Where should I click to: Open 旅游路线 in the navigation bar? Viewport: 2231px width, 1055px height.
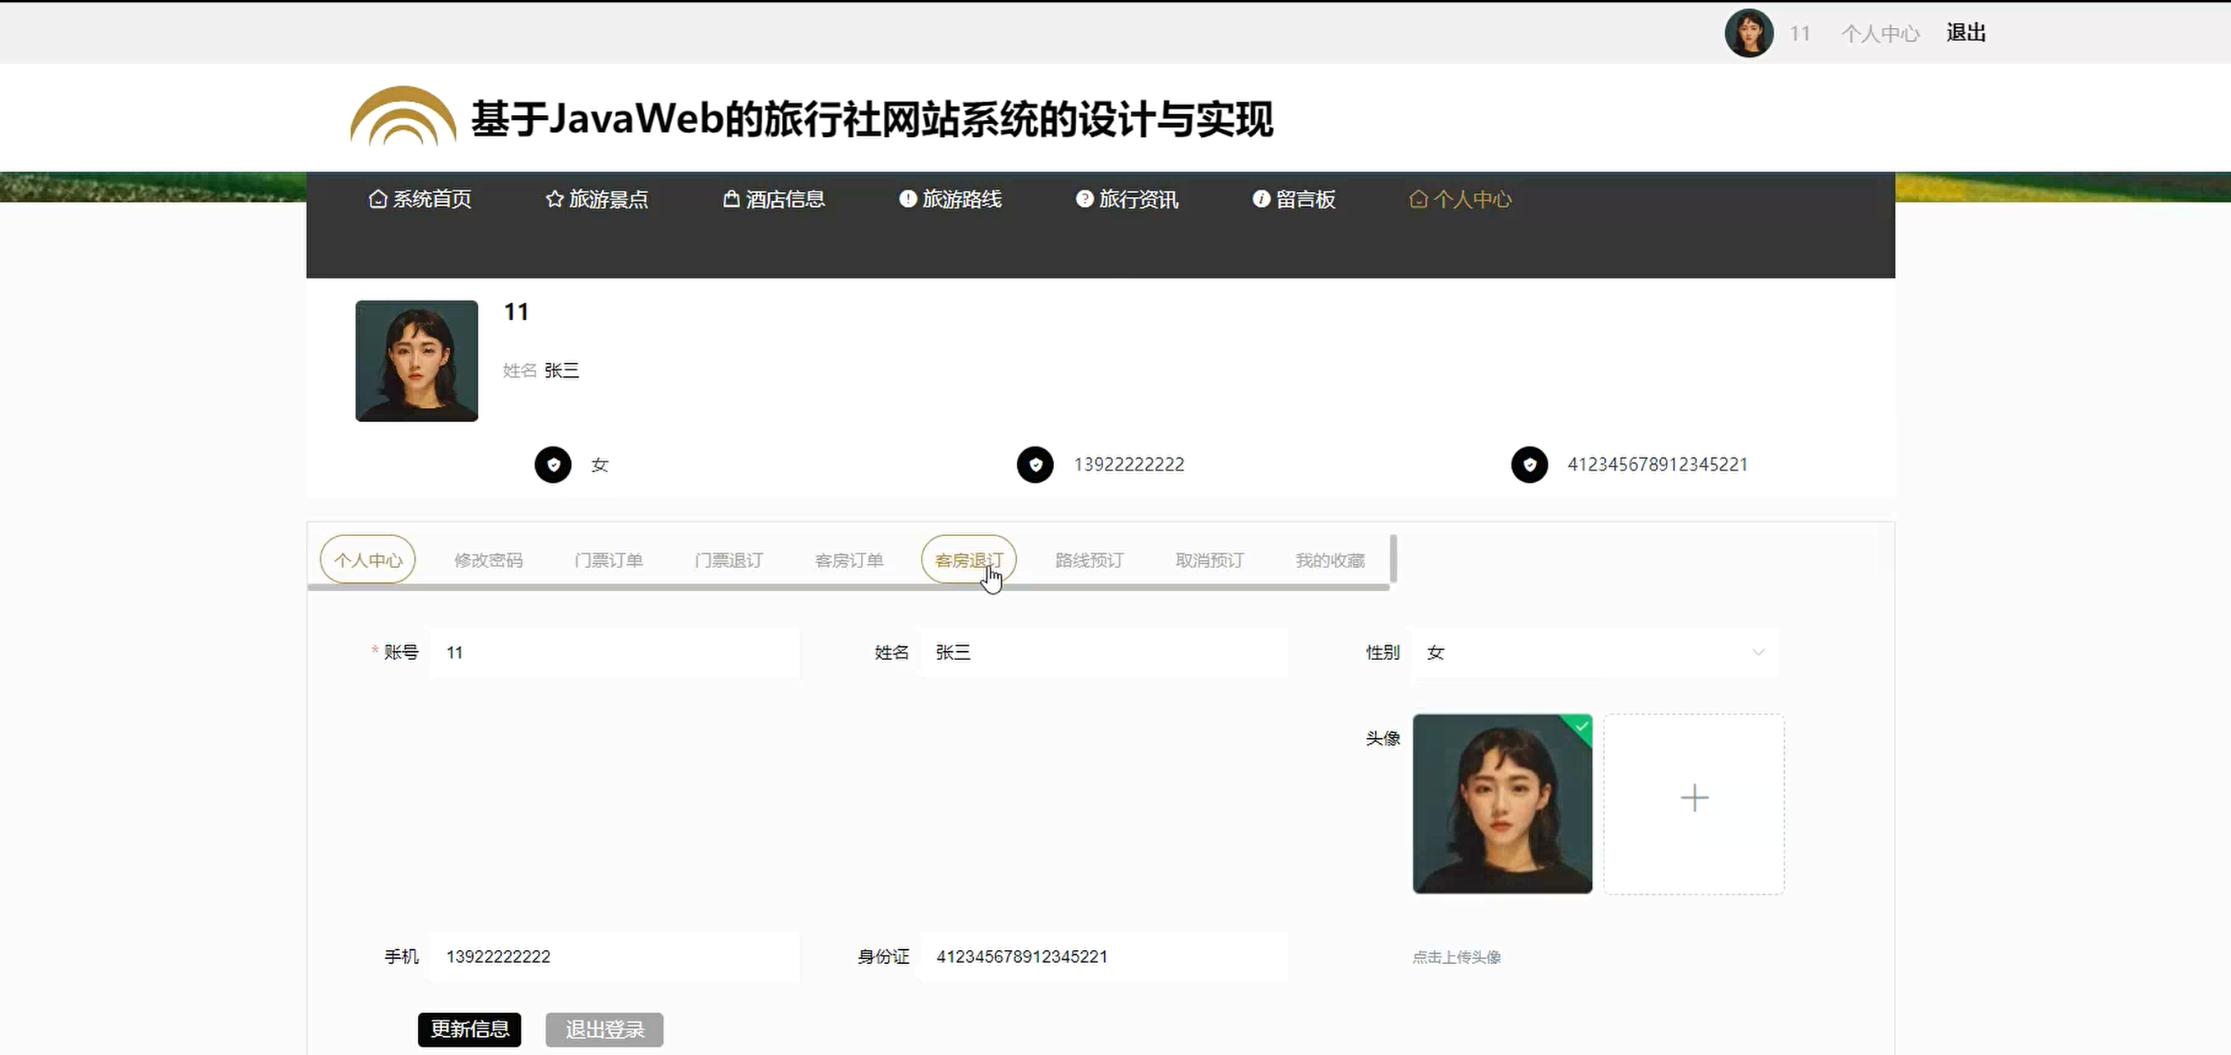click(x=950, y=199)
